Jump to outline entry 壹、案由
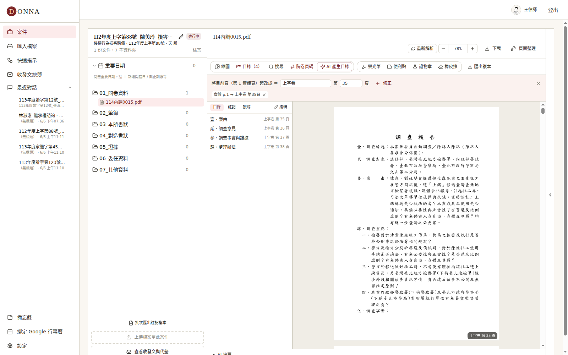 click(x=250, y=119)
